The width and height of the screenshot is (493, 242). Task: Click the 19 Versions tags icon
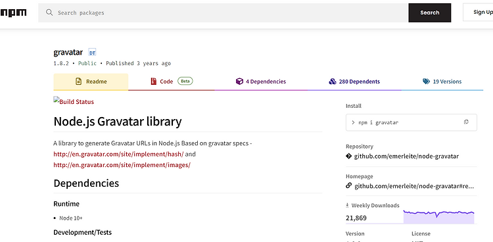(427, 82)
